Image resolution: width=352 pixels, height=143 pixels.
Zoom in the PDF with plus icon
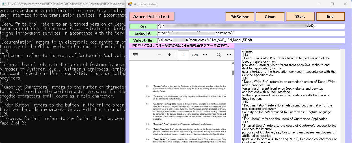[169, 55]
